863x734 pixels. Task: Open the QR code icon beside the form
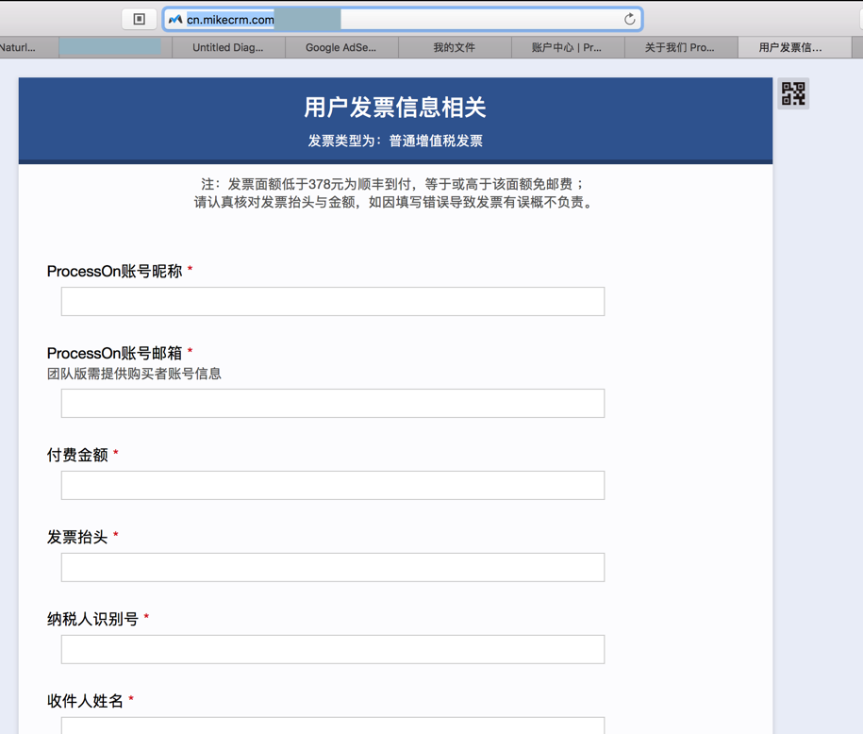(x=793, y=93)
